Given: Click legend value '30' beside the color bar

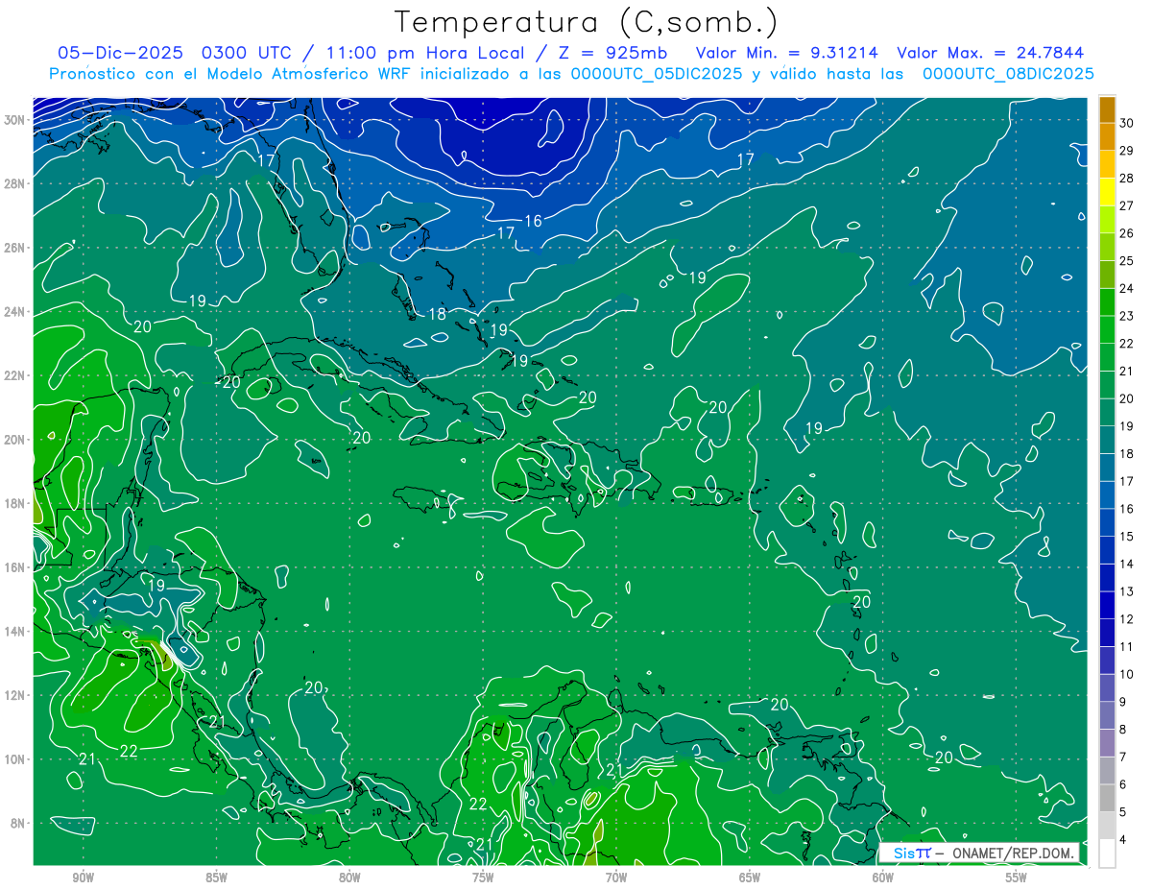Looking at the screenshot, I should [x=1127, y=122].
